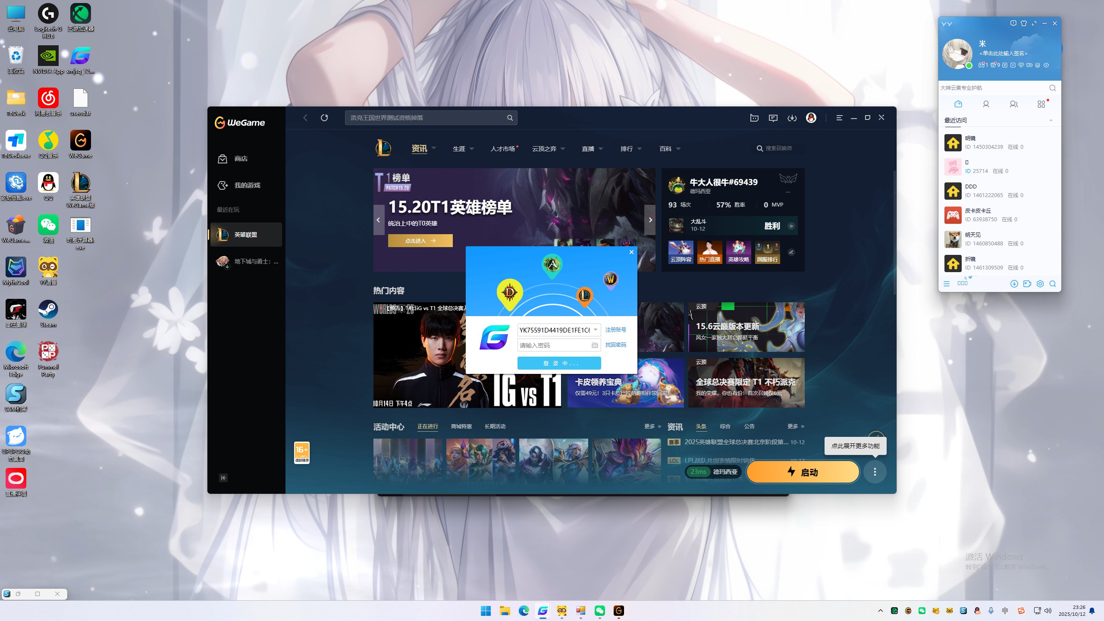Select the 公告 news tab

point(749,426)
